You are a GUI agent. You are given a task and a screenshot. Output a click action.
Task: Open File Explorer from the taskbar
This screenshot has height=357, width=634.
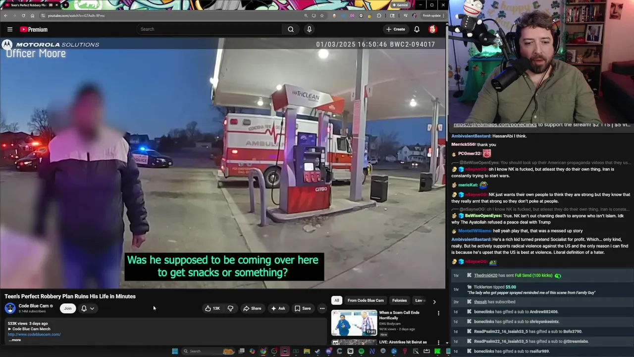click(x=307, y=351)
